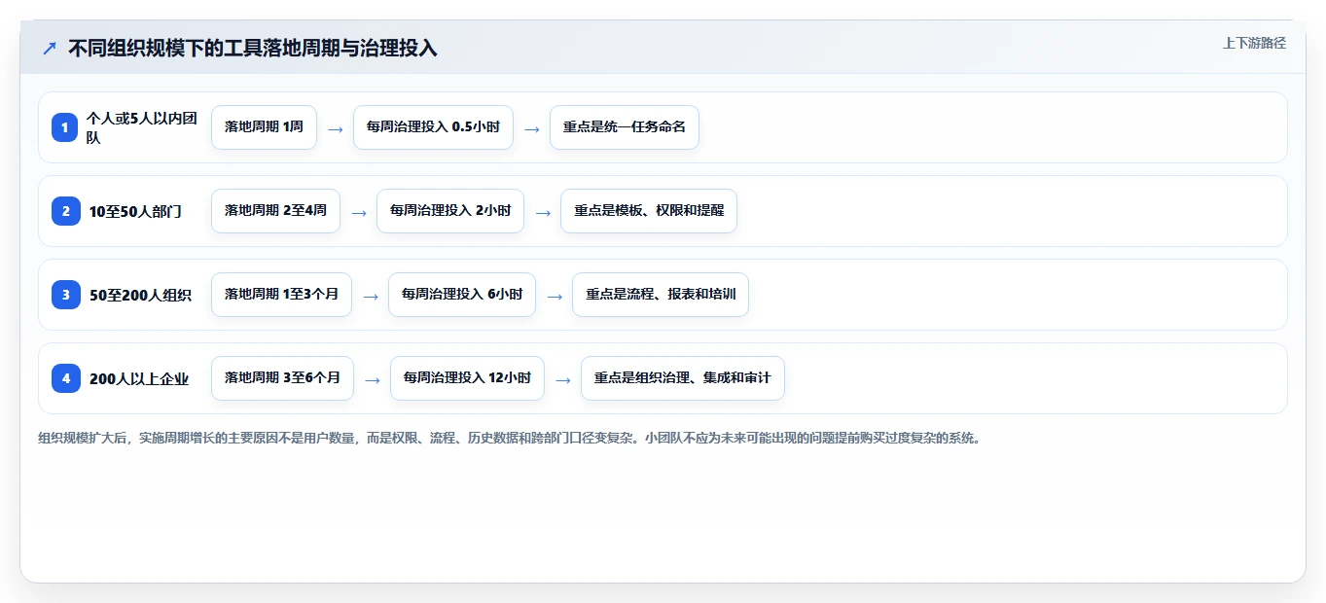Click the arrow icon beside the card title
The height and width of the screenshot is (603, 1326).
tap(50, 48)
